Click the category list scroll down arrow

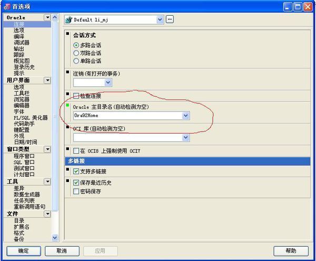[x=55, y=238]
